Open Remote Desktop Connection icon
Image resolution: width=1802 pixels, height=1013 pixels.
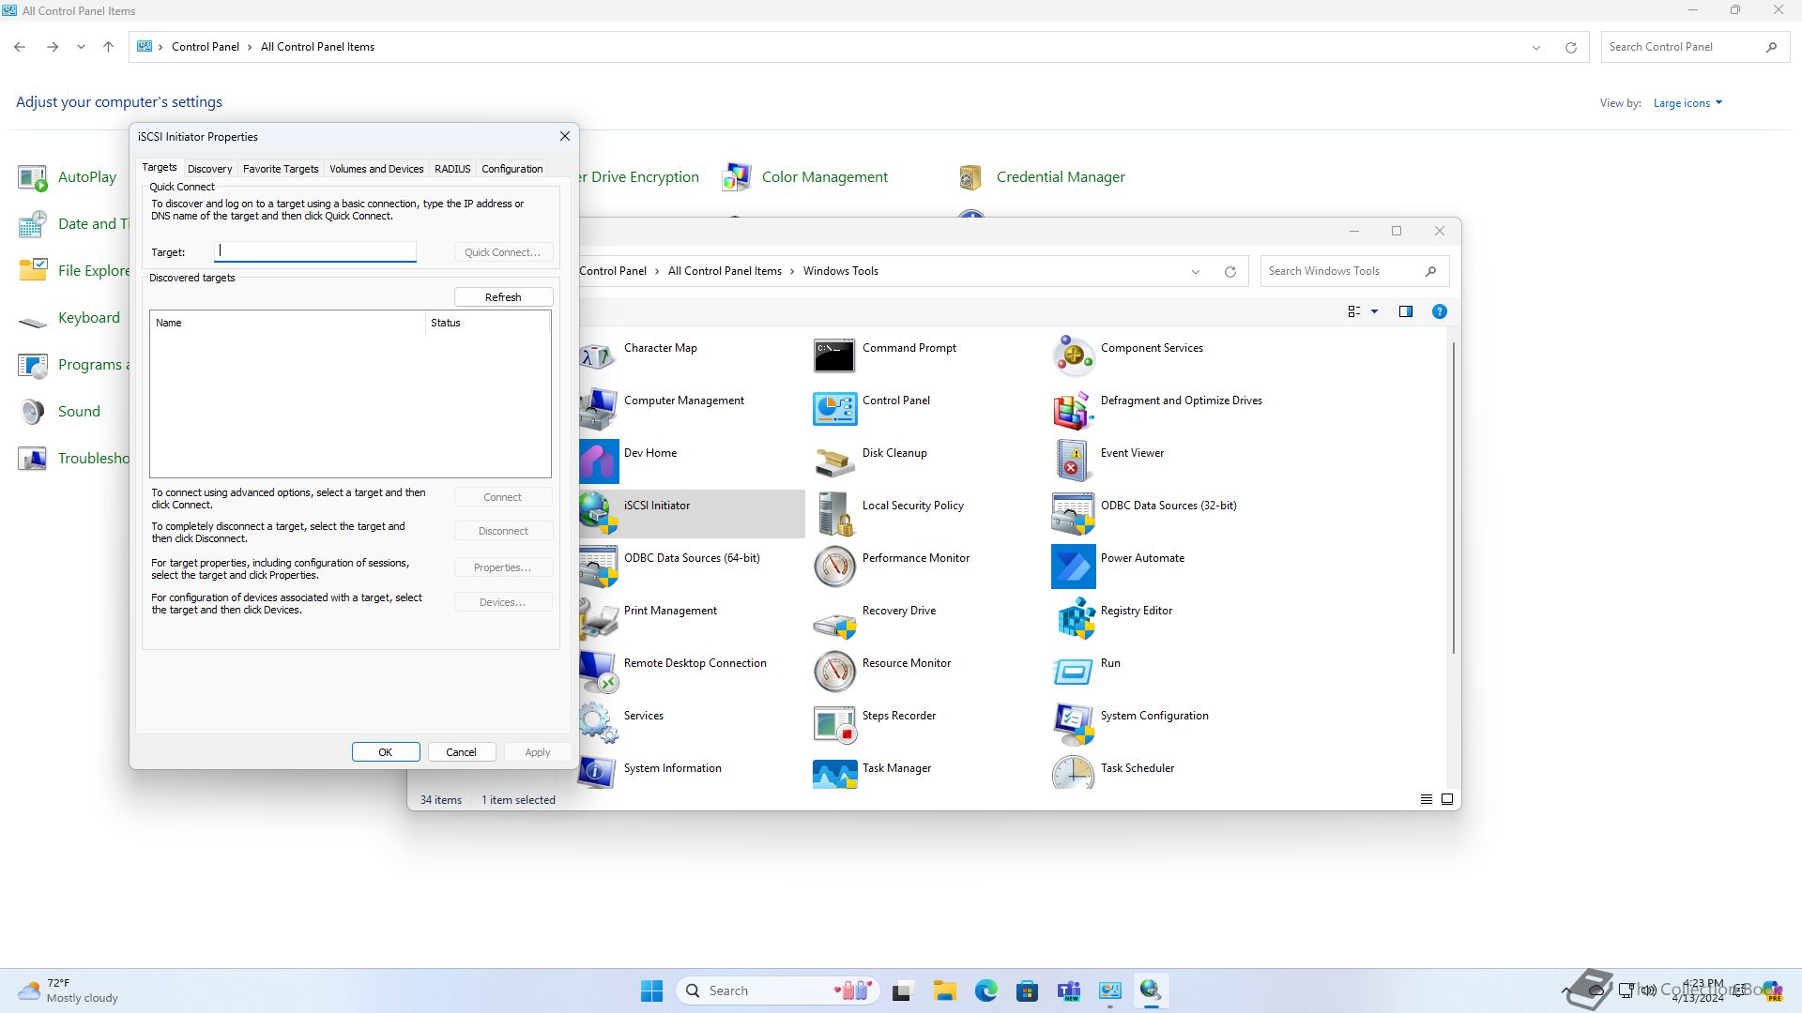click(598, 671)
